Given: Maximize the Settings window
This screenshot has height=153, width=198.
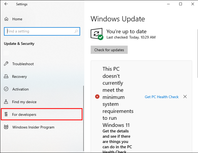Looking at the screenshot, I should click(180, 4).
